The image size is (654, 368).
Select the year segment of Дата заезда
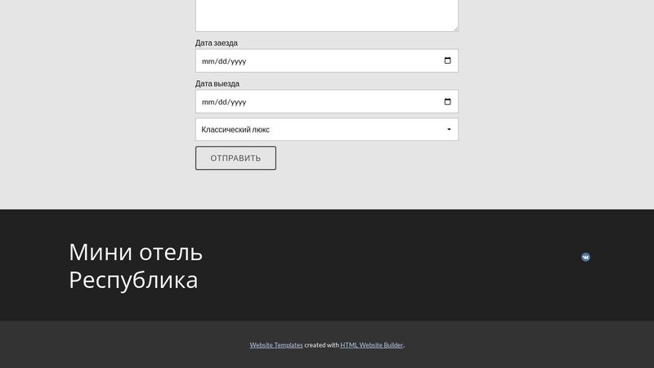[x=238, y=61]
